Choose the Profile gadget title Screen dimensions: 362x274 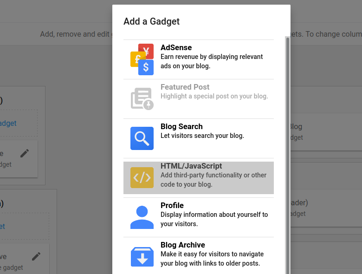172,205
